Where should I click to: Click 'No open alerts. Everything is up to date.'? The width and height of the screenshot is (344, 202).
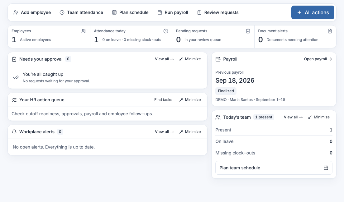click(x=54, y=147)
